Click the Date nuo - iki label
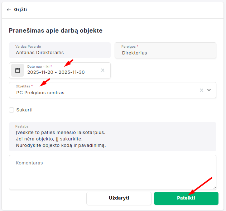The width and height of the screenshot is (226, 211). click(x=38, y=66)
